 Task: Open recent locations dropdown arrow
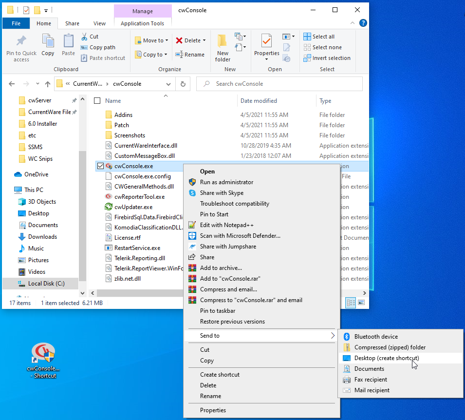click(x=37, y=84)
